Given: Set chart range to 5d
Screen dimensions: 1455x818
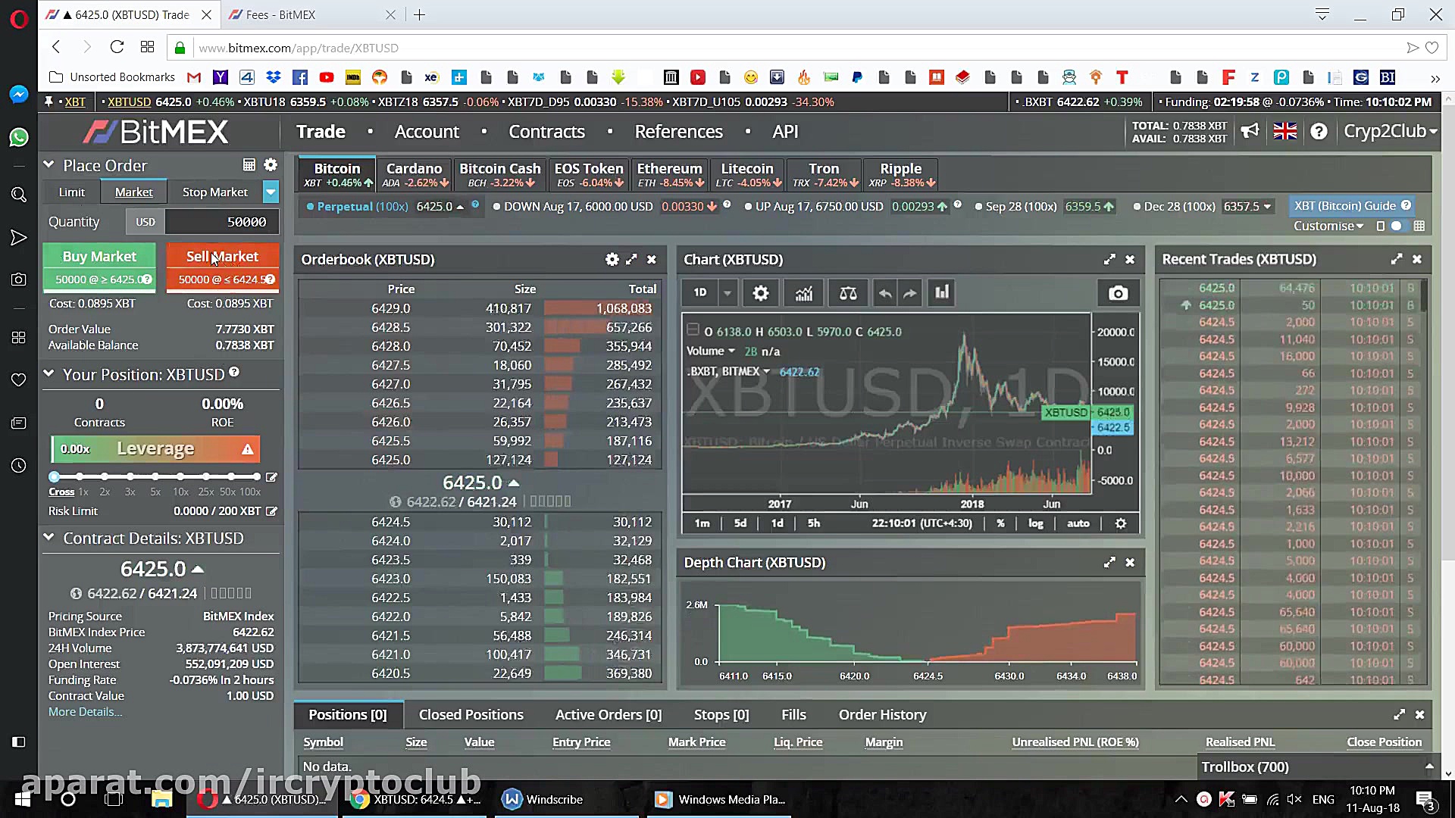Looking at the screenshot, I should coord(740,523).
